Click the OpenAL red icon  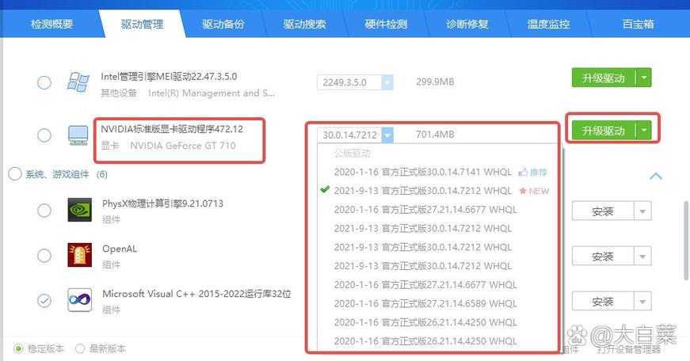tap(80, 255)
